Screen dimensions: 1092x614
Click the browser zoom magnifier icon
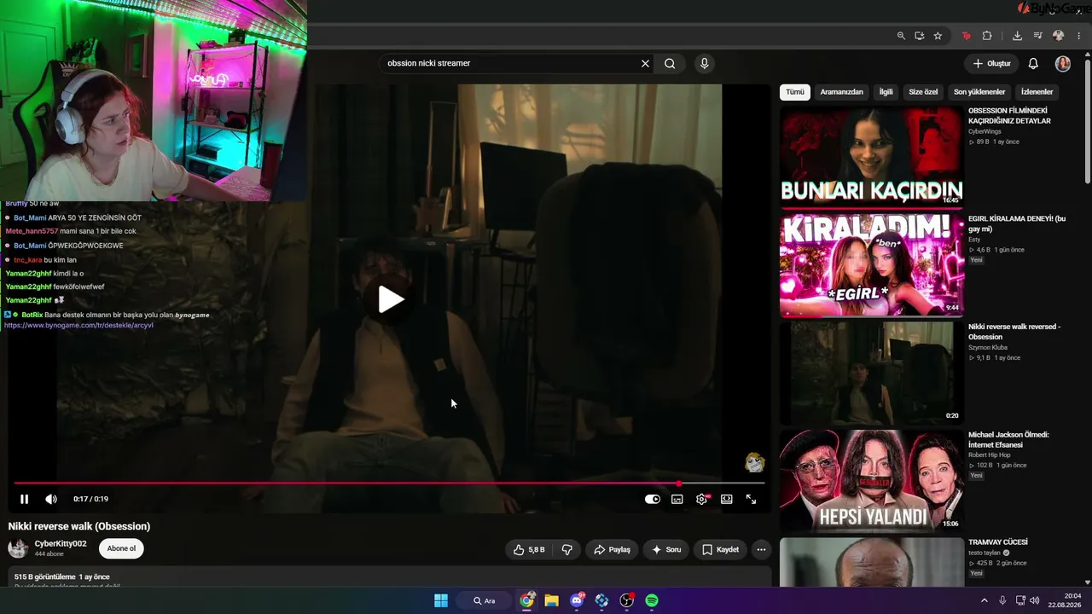point(901,36)
